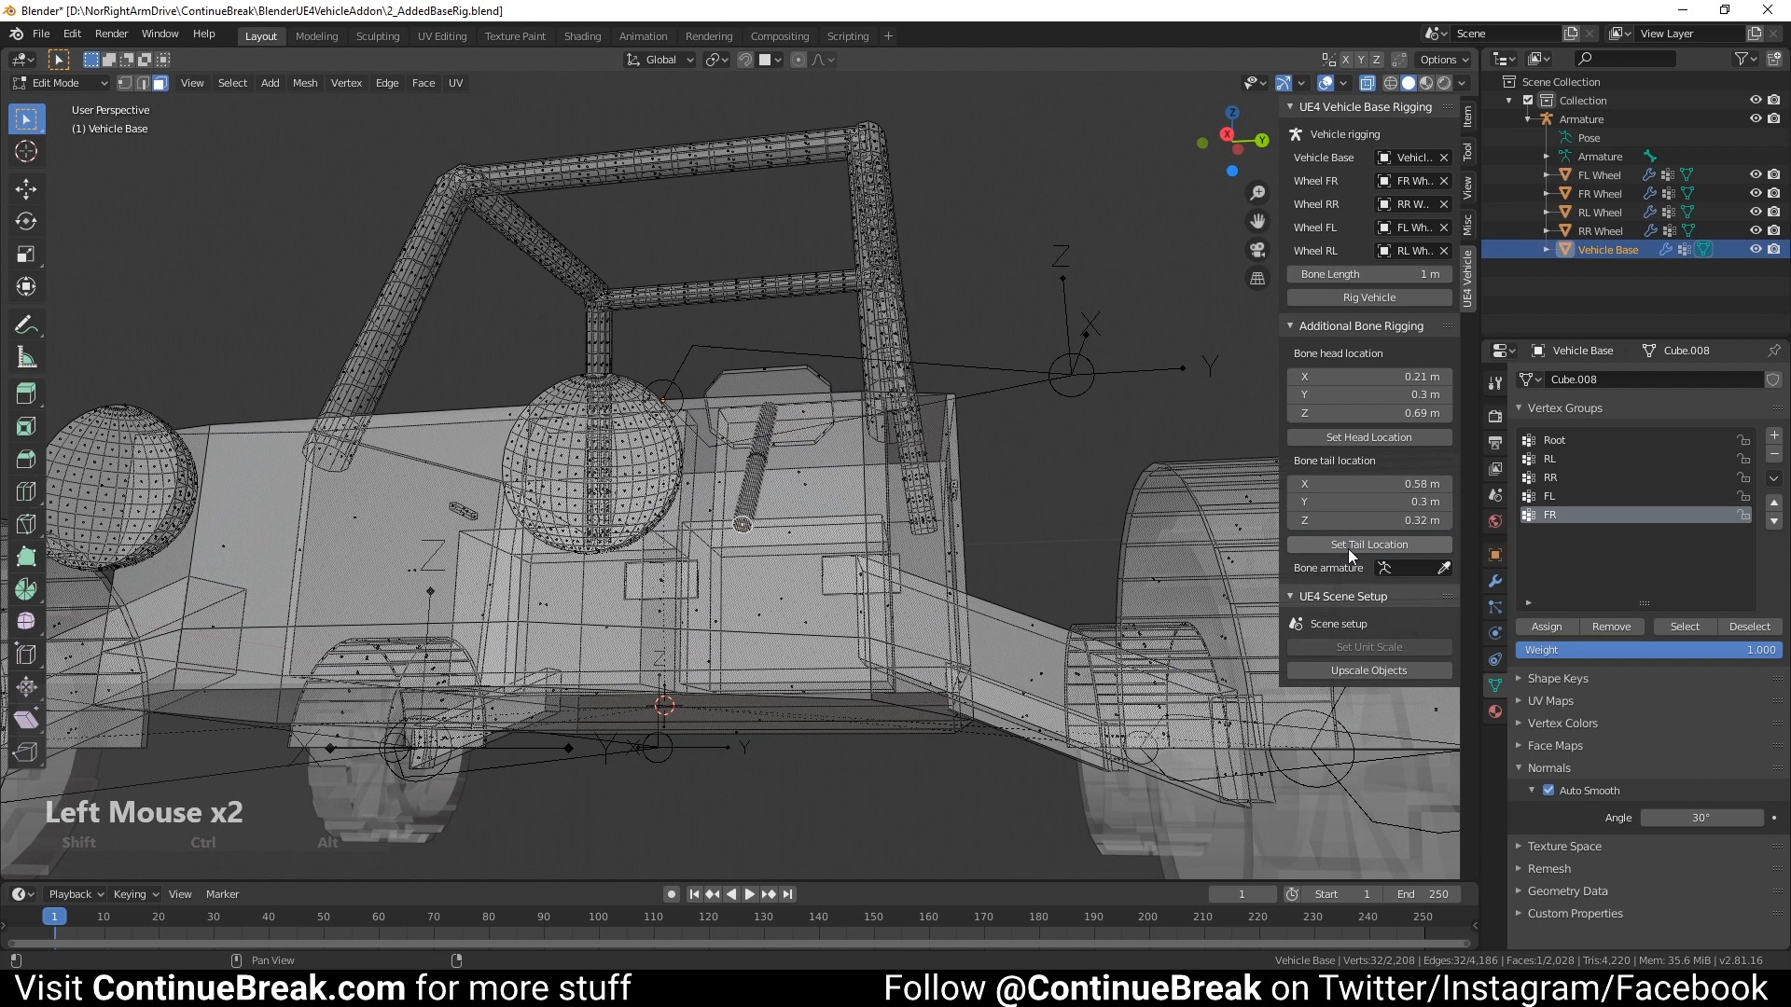The height and width of the screenshot is (1007, 1791).
Task: Select the Poly Build tool
Action: coord(26,557)
